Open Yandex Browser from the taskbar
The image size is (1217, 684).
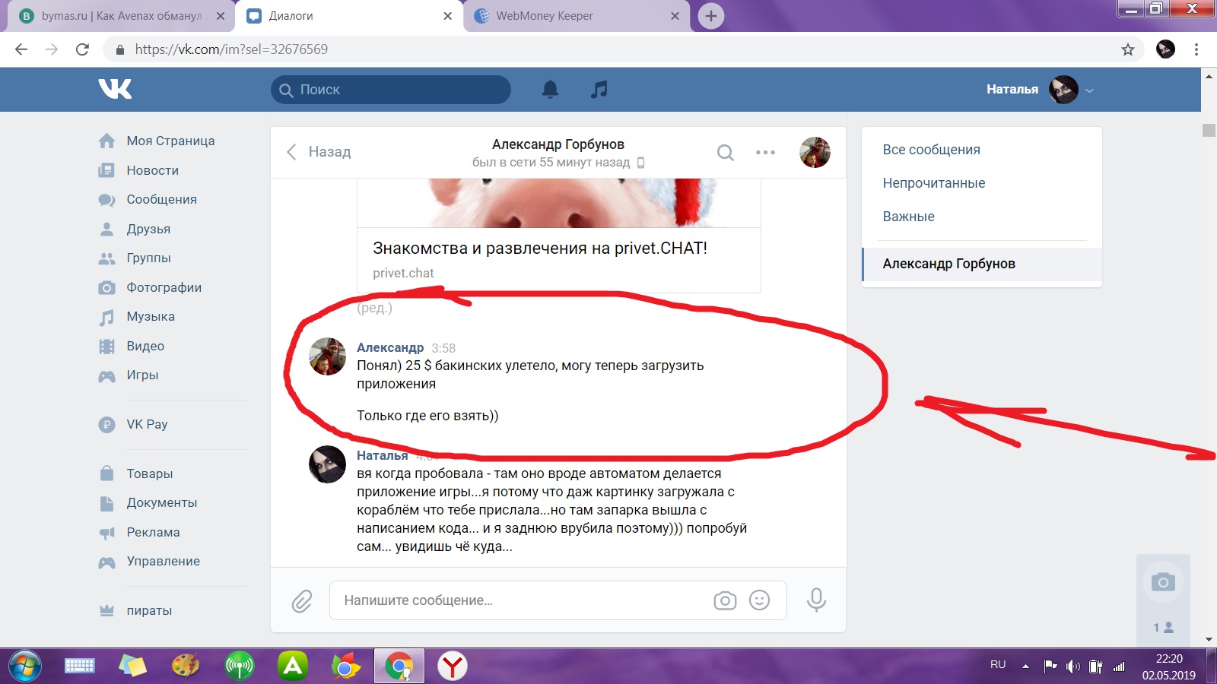click(453, 667)
